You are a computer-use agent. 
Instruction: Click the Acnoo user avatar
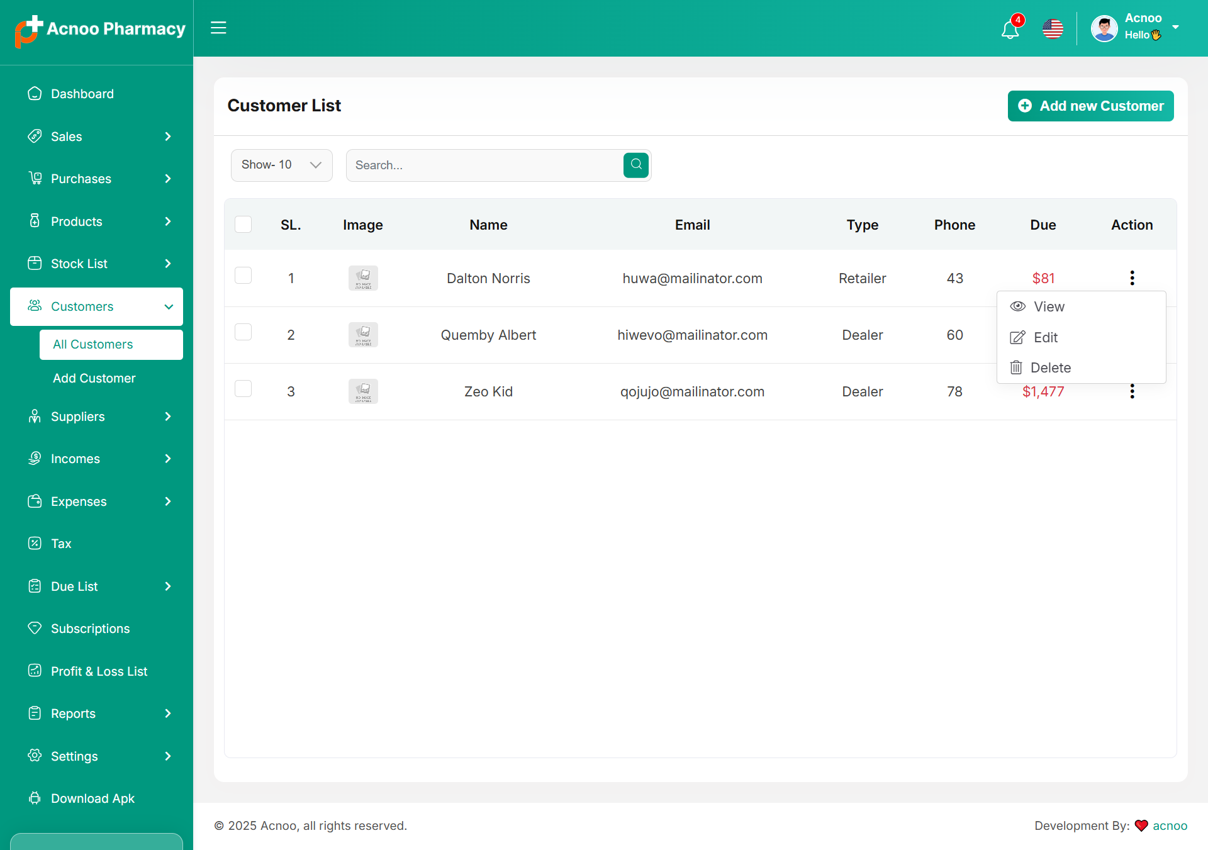pyautogui.click(x=1104, y=29)
